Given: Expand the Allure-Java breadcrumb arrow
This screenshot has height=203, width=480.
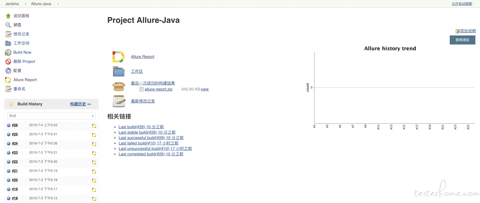Looking at the screenshot, I should (58, 4).
